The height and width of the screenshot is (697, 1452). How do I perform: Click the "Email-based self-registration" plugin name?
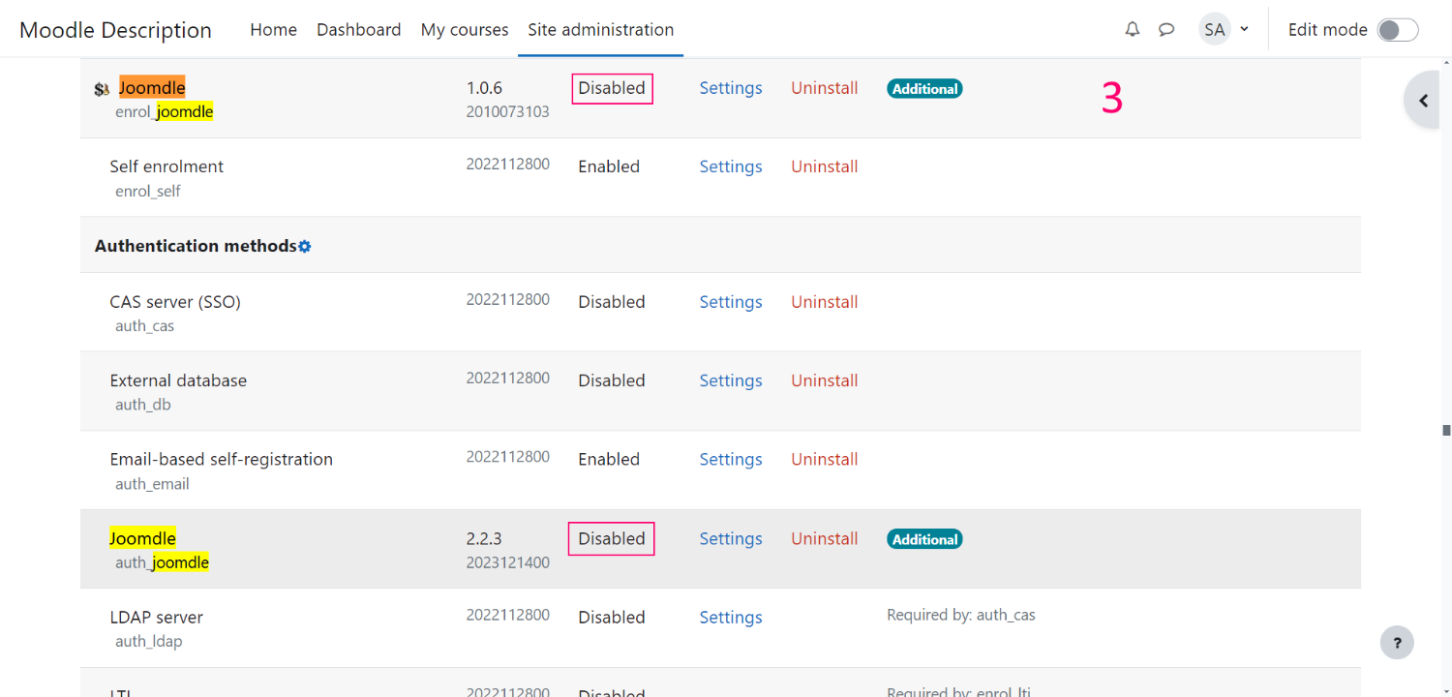coord(222,459)
